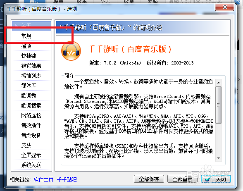The height and width of the screenshot is (191, 243).
Task: Open 网络连接 settings
Action: [32, 115]
